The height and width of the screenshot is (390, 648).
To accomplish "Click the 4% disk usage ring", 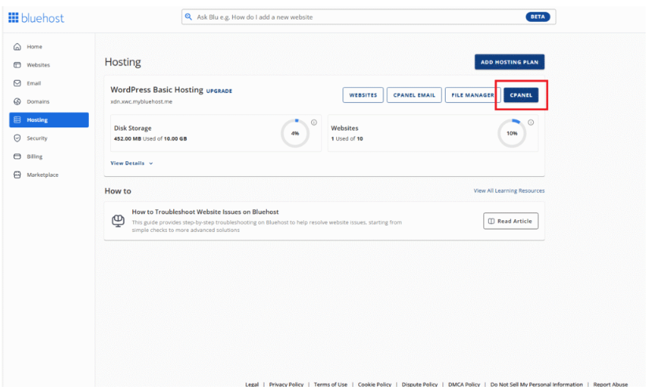I will [295, 133].
